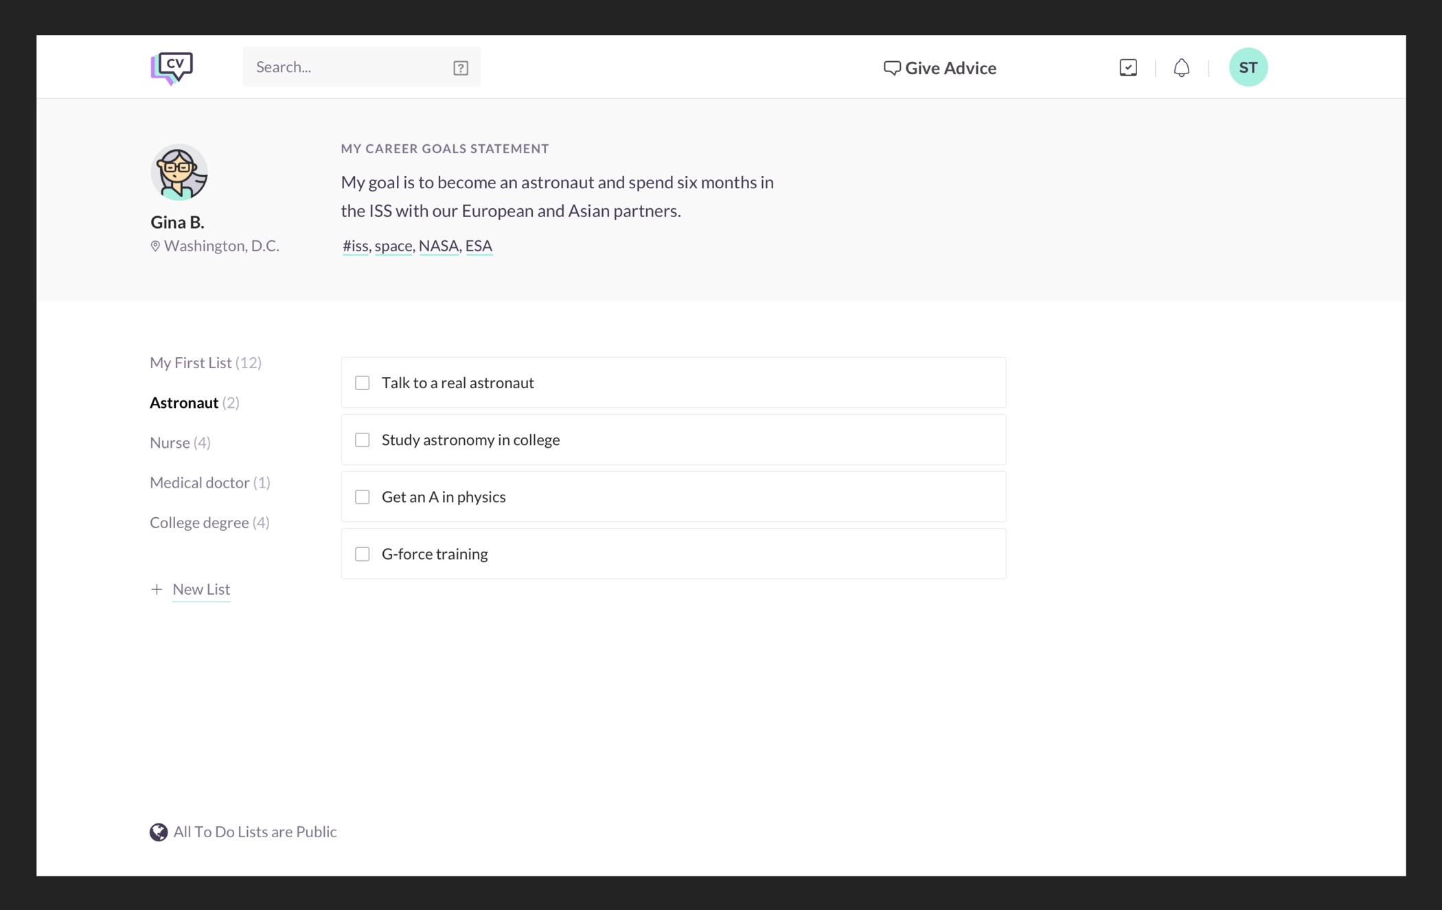Click the globe icon beside public lists note

click(159, 832)
